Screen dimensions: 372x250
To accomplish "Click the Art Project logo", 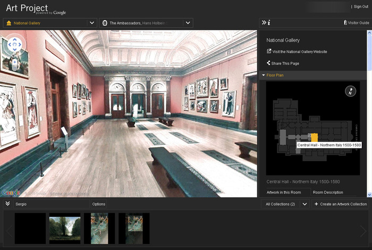I will pyautogui.click(x=36, y=9).
